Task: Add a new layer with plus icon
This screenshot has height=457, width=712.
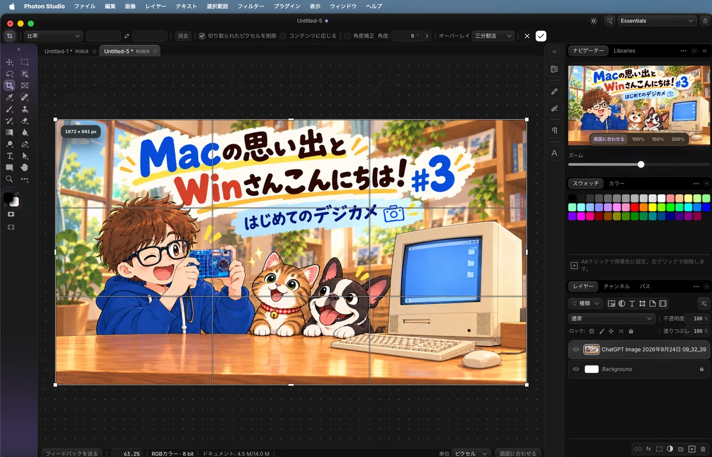Action: [x=692, y=449]
